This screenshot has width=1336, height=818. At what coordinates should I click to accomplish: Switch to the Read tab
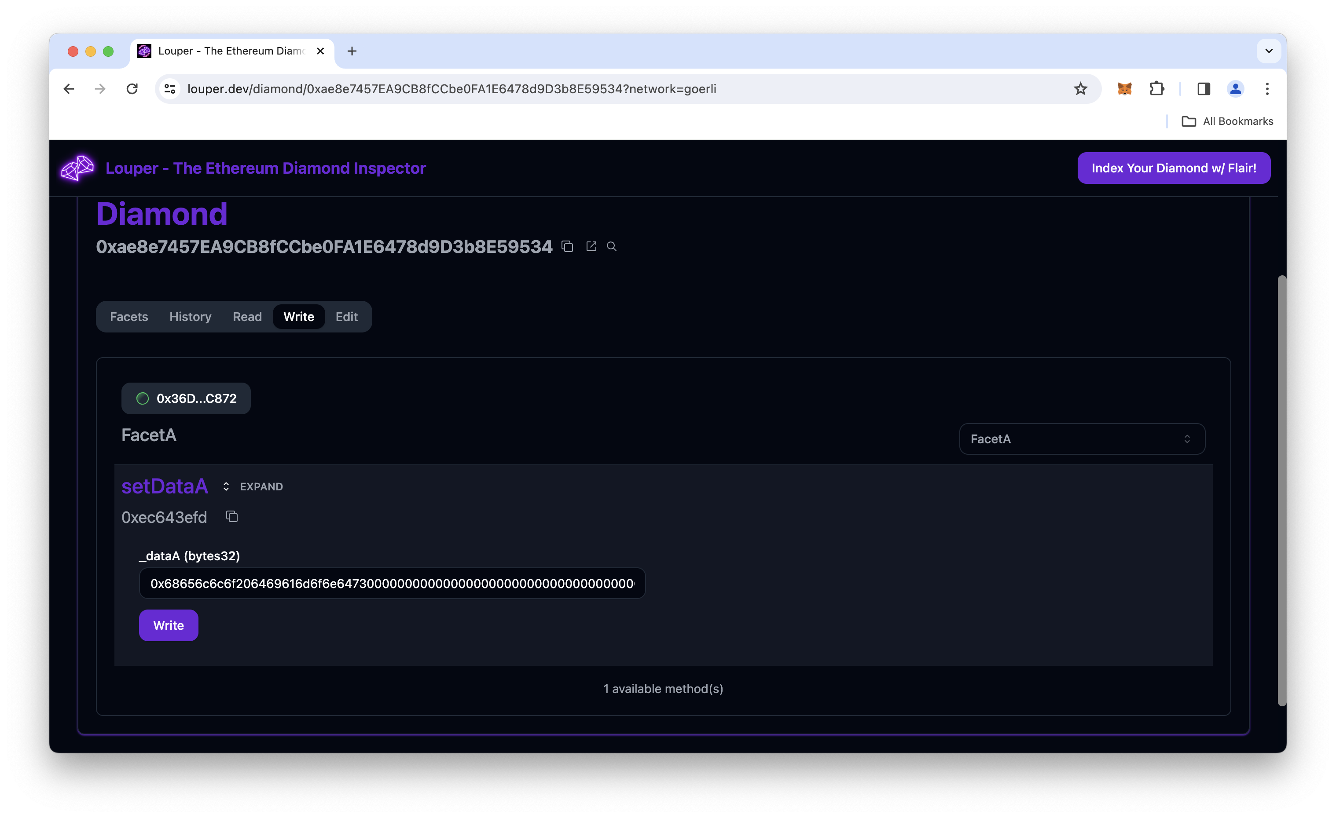coord(247,317)
